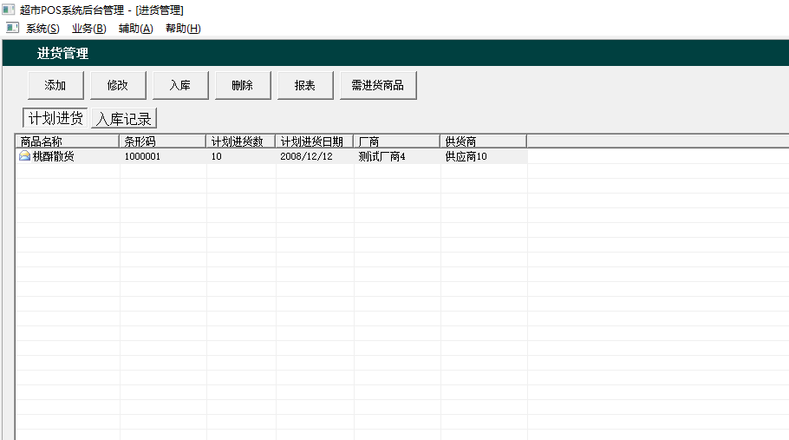
Task: Open the 辅助(A) menu
Action: [x=136, y=29]
